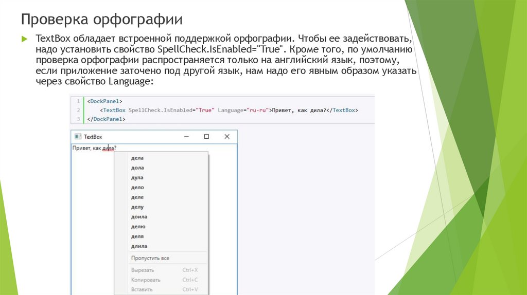
Task: Click the TextBox window app icon
Action: click(x=78, y=137)
